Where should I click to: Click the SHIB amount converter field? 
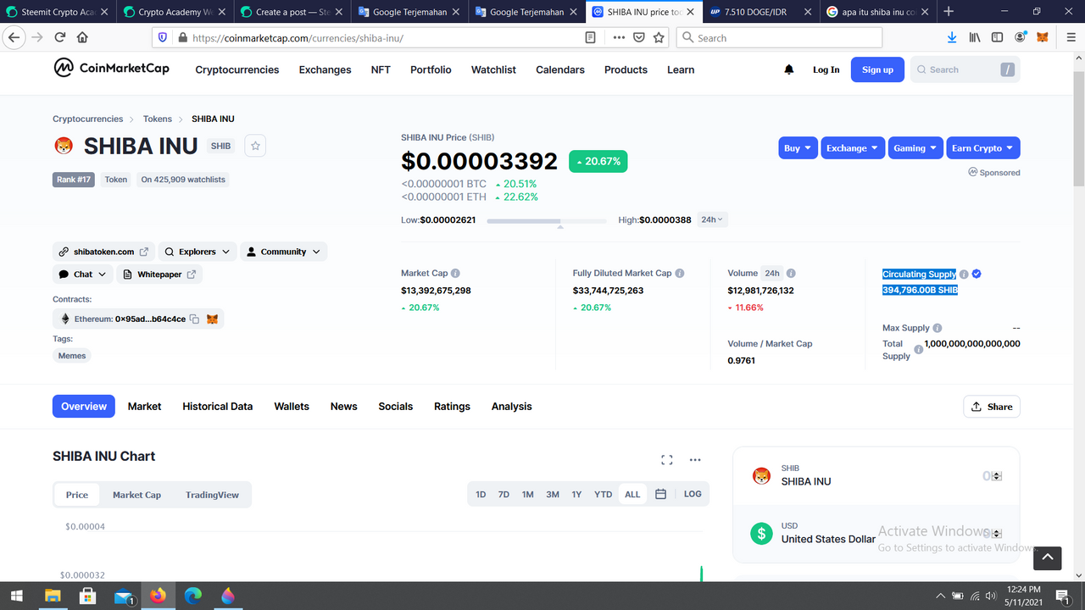click(x=991, y=476)
